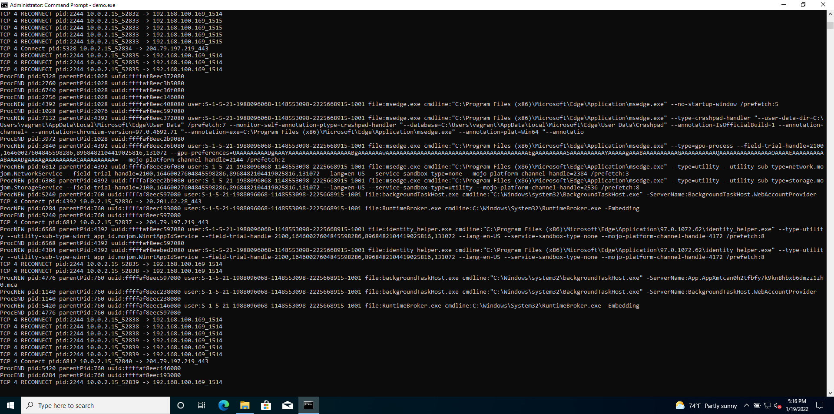
Task: Open File Explorer from the taskbar
Action: [x=245, y=405]
